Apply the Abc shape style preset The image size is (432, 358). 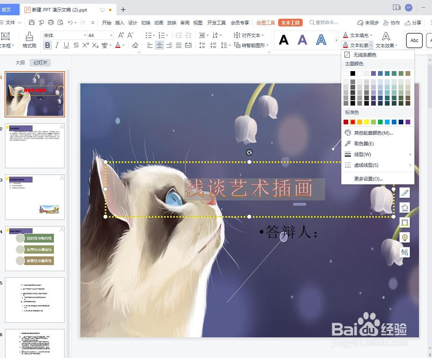pos(414,41)
